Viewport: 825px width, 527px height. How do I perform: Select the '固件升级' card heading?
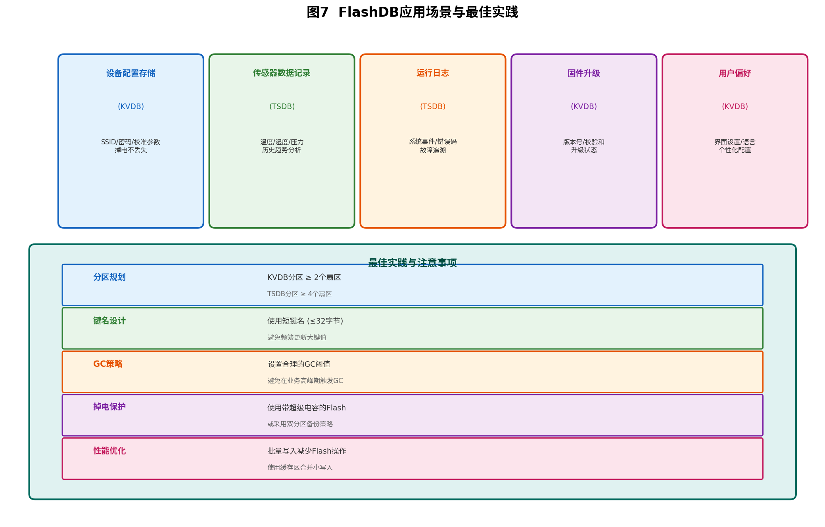[x=584, y=73]
